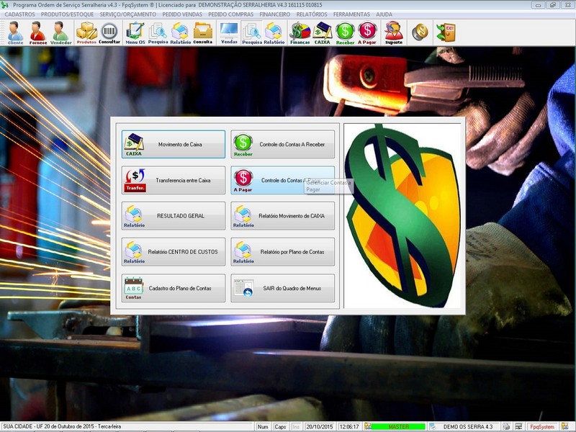
Task: Open the CAIXA toolbar icon
Action: tap(323, 32)
